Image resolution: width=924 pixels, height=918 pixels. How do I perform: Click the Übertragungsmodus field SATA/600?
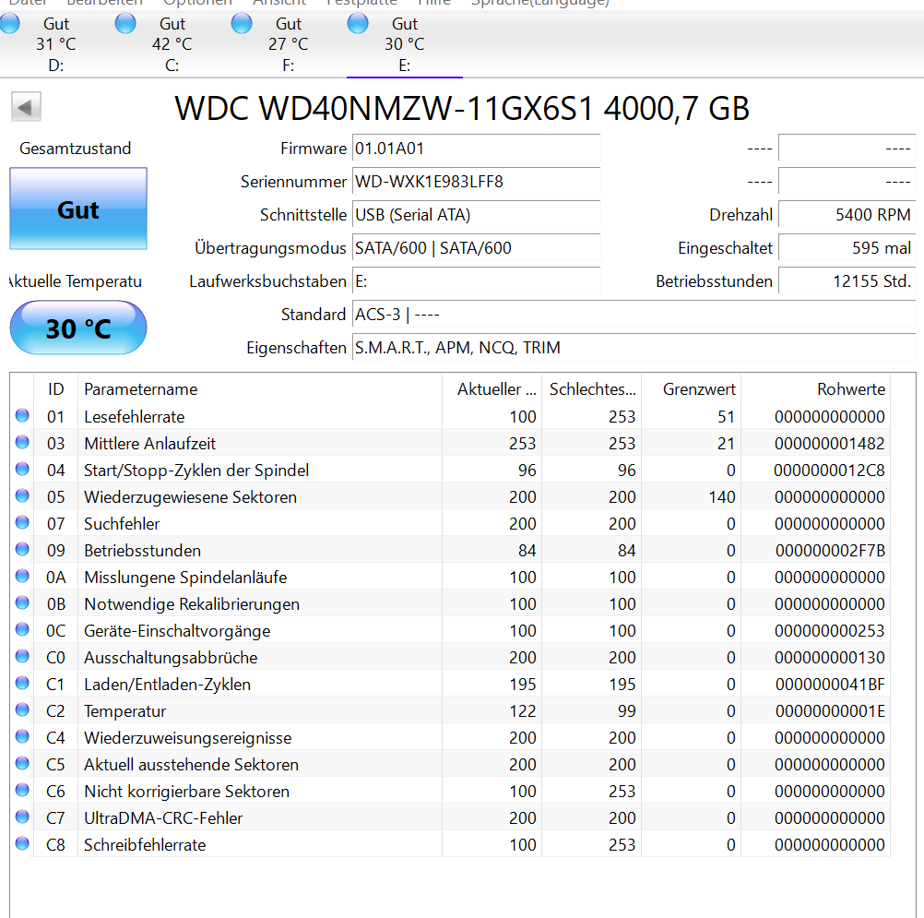(476, 247)
